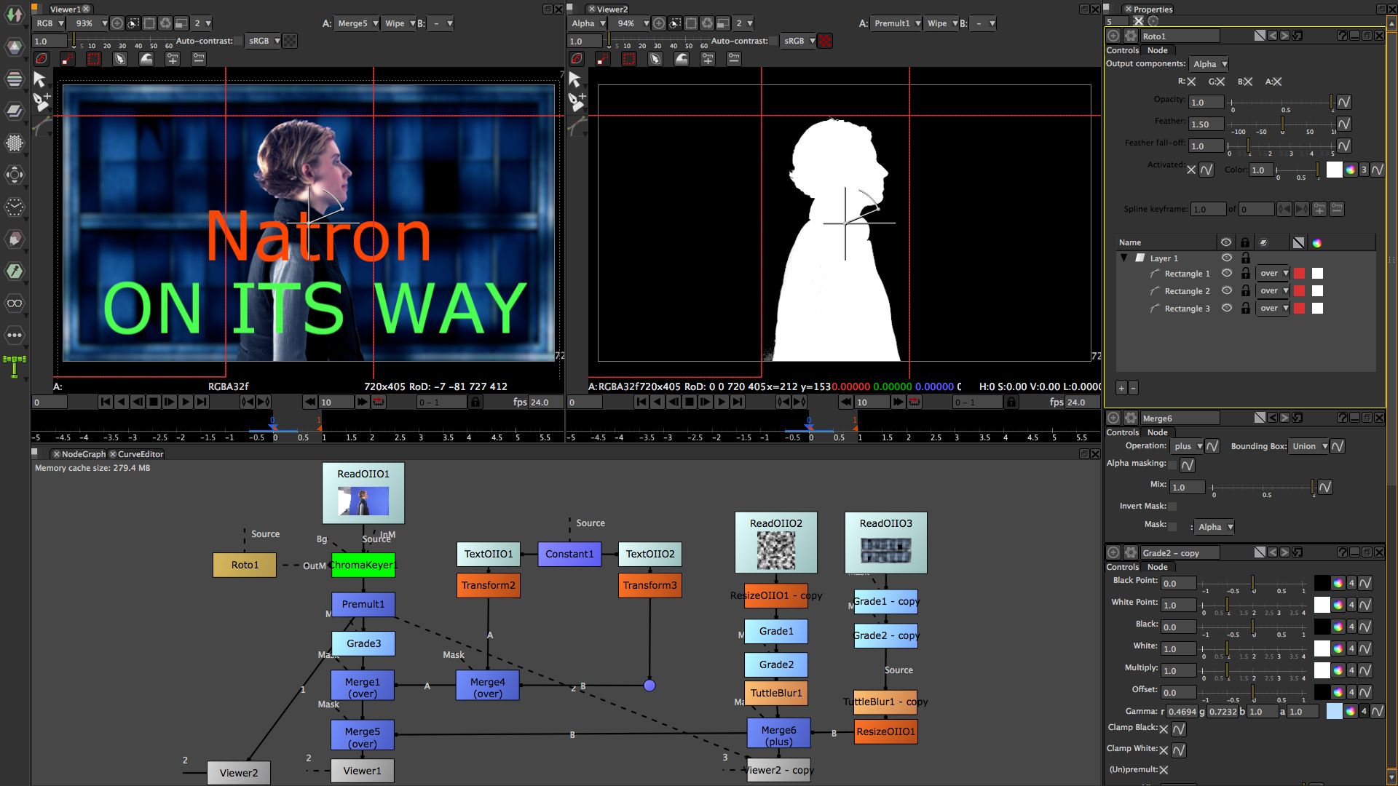Toggle the Invert Mask checkbox in Merge6
This screenshot has width=1398, height=786.
pos(1172,506)
